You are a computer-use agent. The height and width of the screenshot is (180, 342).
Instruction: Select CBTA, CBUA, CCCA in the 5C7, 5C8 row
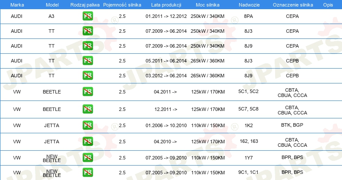click(x=292, y=110)
